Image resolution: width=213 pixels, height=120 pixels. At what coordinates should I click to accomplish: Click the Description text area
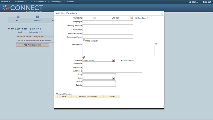tap(118, 50)
